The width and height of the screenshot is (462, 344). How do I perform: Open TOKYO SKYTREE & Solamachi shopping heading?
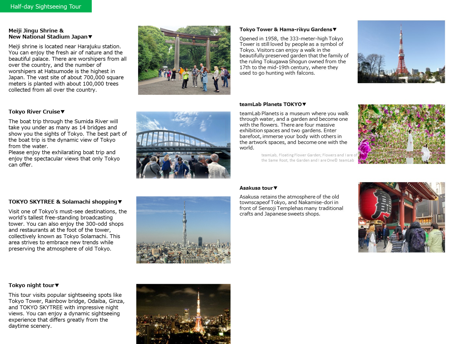click(63, 202)
